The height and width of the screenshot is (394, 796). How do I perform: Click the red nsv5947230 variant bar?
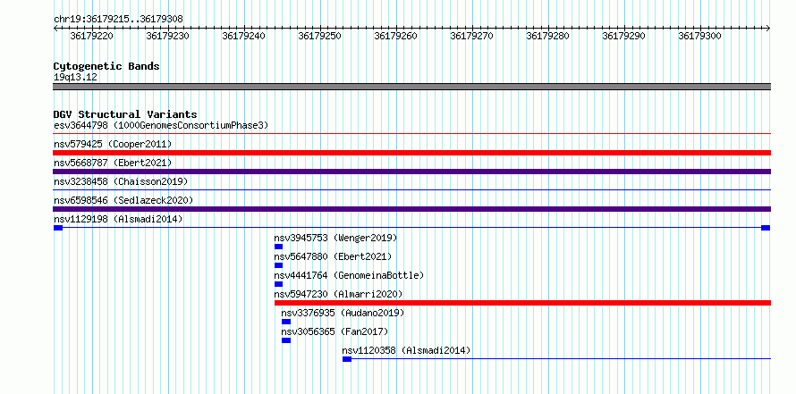522,303
